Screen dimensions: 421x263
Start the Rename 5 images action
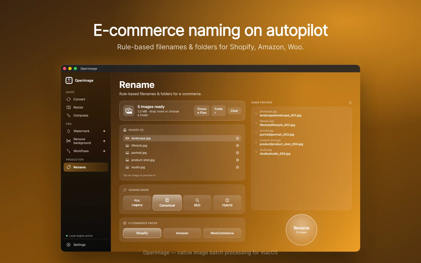coord(302,230)
